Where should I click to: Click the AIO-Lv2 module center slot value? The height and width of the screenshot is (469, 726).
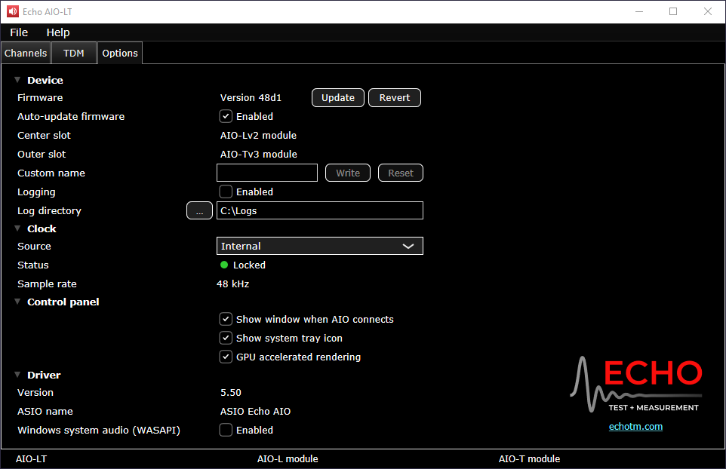(258, 136)
